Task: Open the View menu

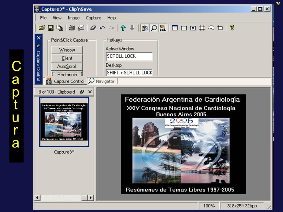Action: tap(57, 18)
